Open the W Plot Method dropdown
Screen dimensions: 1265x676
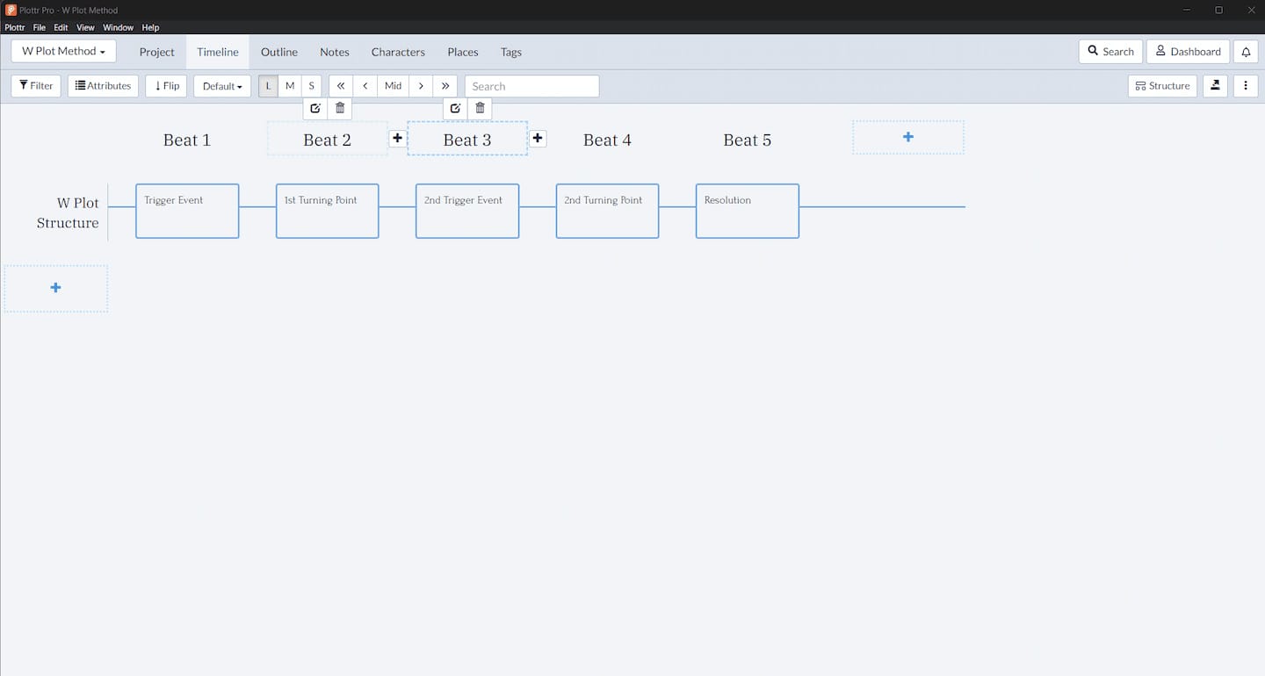[63, 52]
